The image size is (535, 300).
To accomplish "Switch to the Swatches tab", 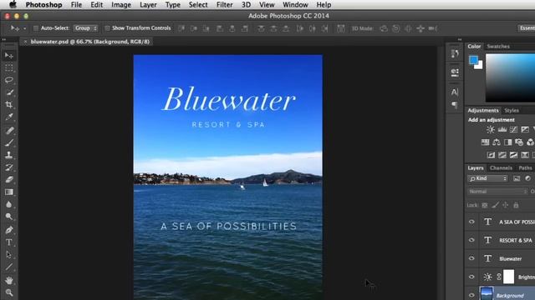I will pyautogui.click(x=498, y=47).
